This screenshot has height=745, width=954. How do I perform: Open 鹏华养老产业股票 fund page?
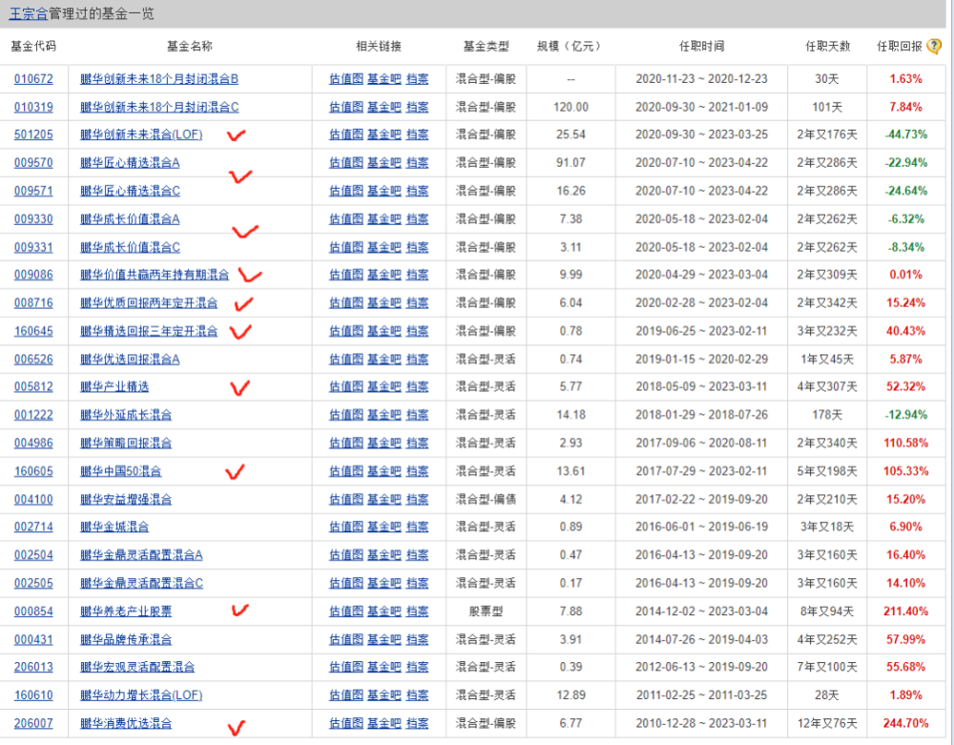(x=126, y=611)
